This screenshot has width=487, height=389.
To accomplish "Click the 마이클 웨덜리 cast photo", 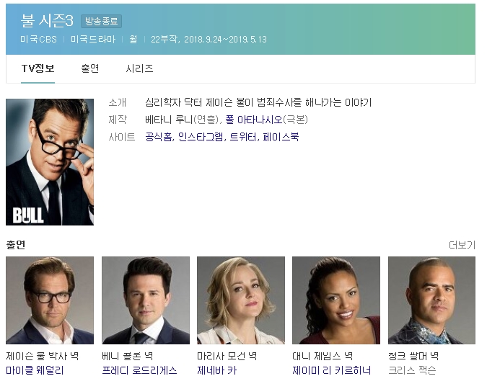I will [x=50, y=300].
